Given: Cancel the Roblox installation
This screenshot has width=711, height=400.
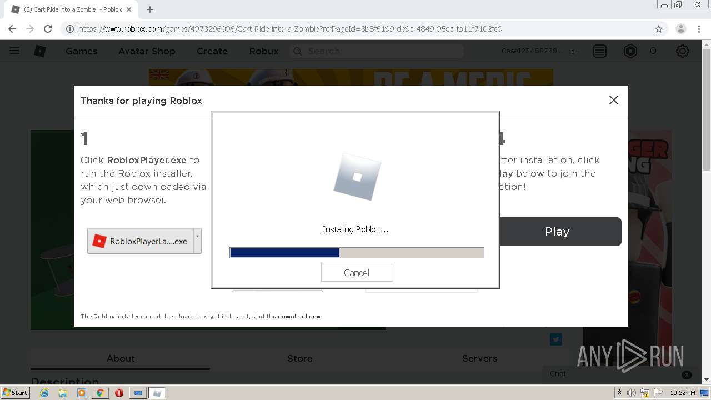Looking at the screenshot, I should (x=357, y=272).
